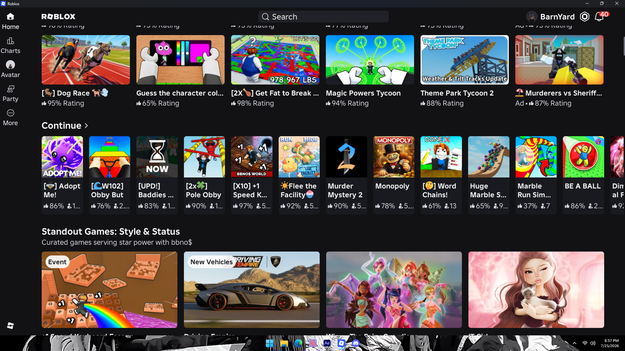Image resolution: width=625 pixels, height=351 pixels.
Task: Click the Dog Race title text
Action: [75, 93]
